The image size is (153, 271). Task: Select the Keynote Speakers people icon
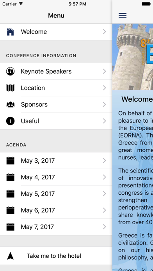[x=11, y=71]
